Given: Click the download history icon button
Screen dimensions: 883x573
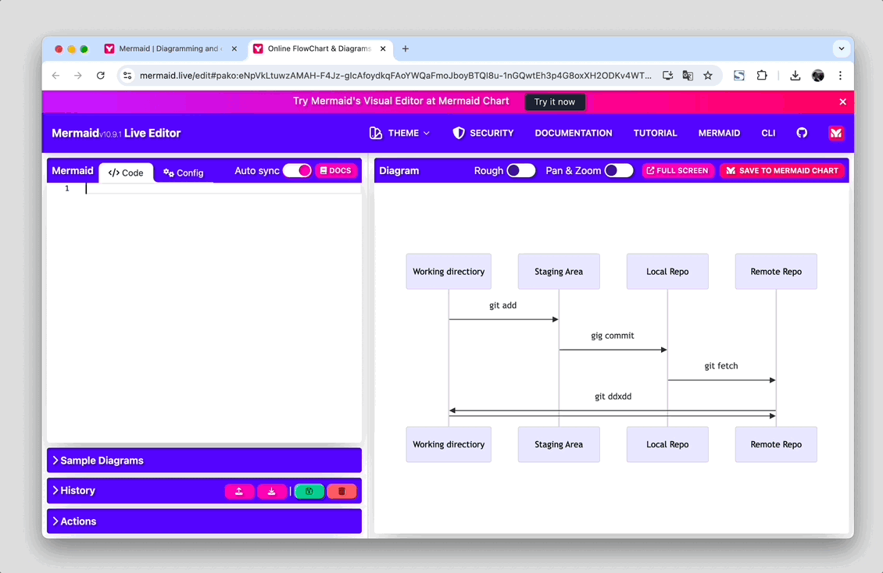Looking at the screenshot, I should pos(272,491).
